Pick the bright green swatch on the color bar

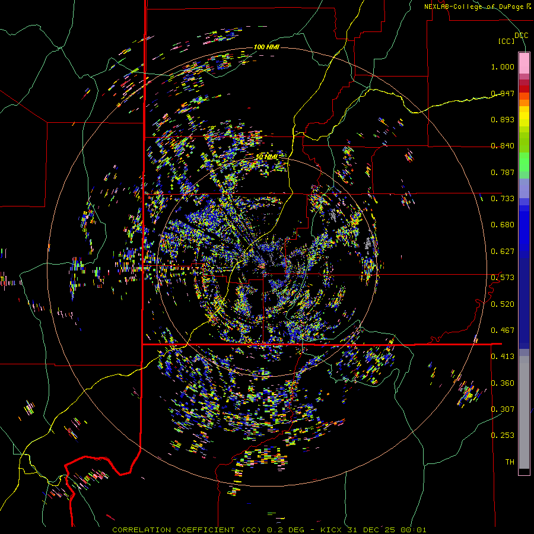pos(524,162)
